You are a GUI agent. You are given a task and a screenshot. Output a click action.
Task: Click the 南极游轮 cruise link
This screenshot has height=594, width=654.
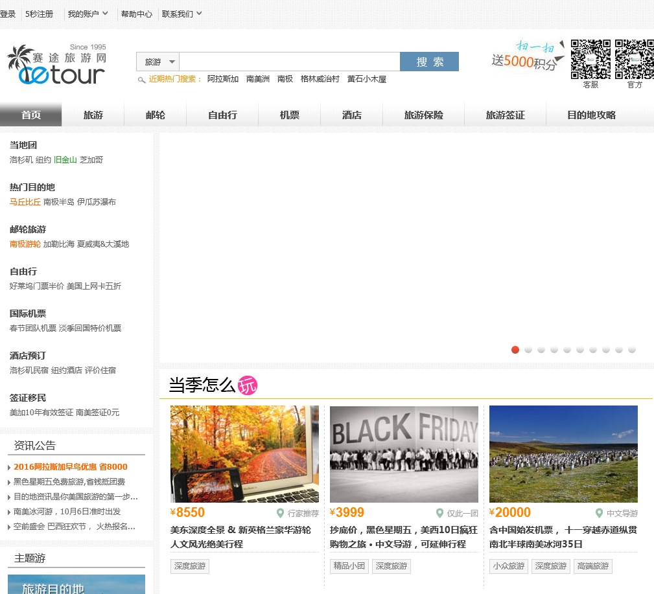(25, 244)
